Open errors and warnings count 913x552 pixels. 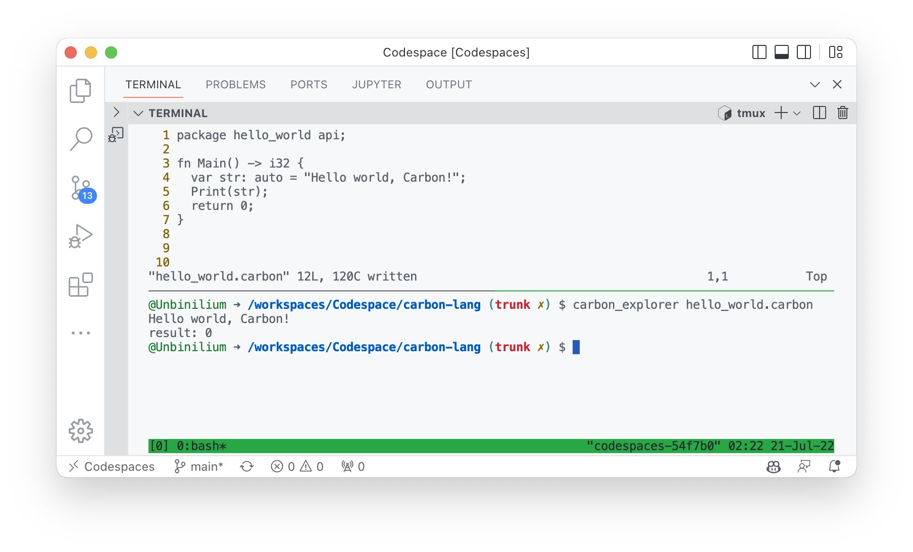tap(297, 467)
